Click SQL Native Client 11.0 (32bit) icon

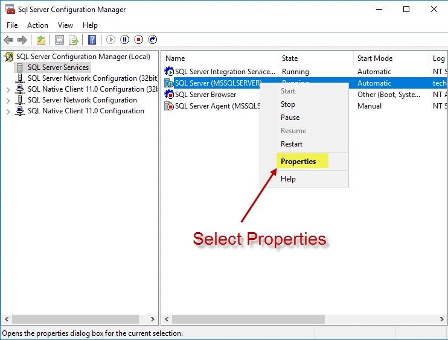point(20,89)
